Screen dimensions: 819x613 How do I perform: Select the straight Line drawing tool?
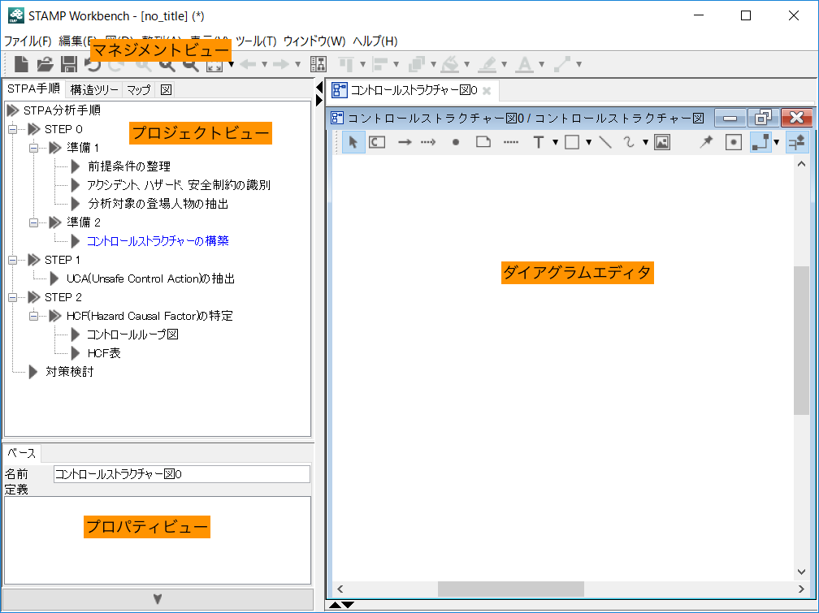point(605,142)
